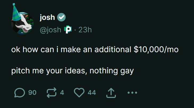This screenshot has height=108, width=194.
Task: Show the 4 reposts count
Action: click(62, 93)
